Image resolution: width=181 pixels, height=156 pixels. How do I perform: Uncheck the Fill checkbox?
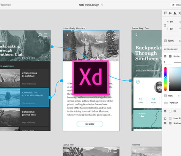(165, 111)
